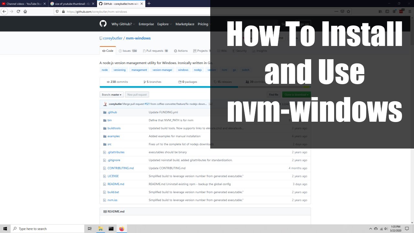Open a new browser tab
This screenshot has height=233, width=414.
click(149, 4)
